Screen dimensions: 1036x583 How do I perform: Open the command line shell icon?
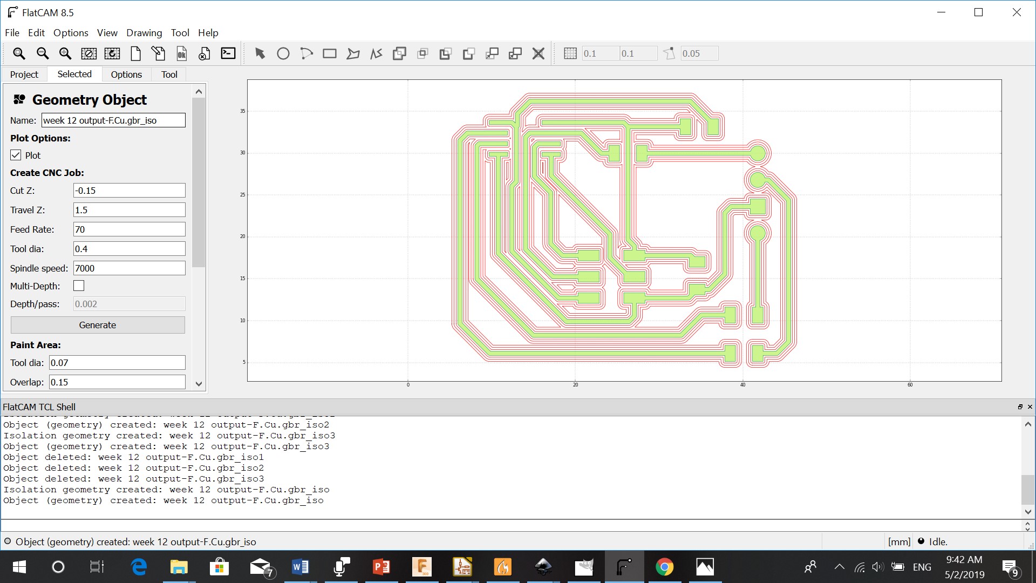coord(228,53)
